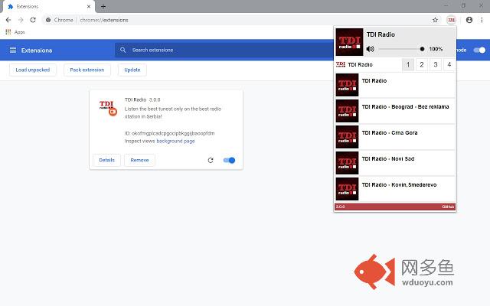
Task: Reload the page with the browser refresh icon
Action: (x=33, y=20)
